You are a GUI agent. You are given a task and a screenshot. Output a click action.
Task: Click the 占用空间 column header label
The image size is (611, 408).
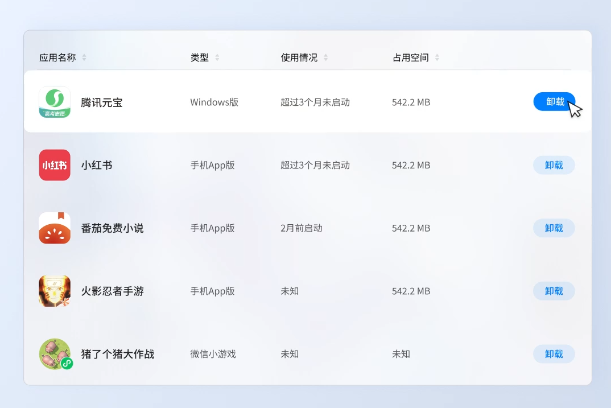coord(410,57)
